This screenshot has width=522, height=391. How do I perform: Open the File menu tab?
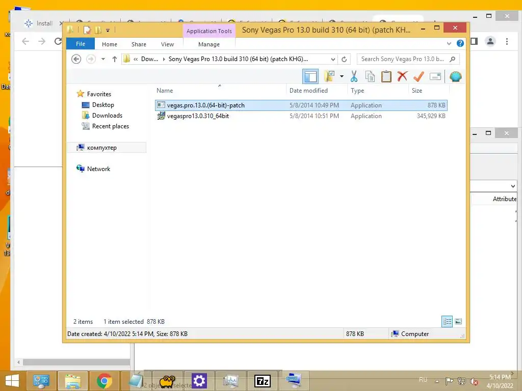pyautogui.click(x=80, y=44)
